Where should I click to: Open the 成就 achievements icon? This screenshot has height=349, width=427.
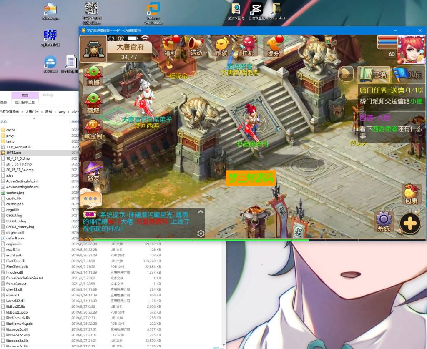pyautogui.click(x=222, y=46)
